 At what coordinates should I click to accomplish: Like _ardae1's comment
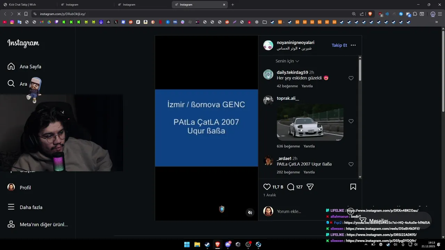pos(351,164)
